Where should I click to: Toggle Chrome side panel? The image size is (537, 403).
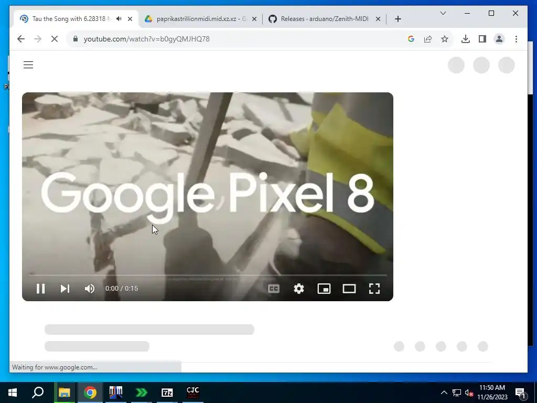[x=482, y=39]
